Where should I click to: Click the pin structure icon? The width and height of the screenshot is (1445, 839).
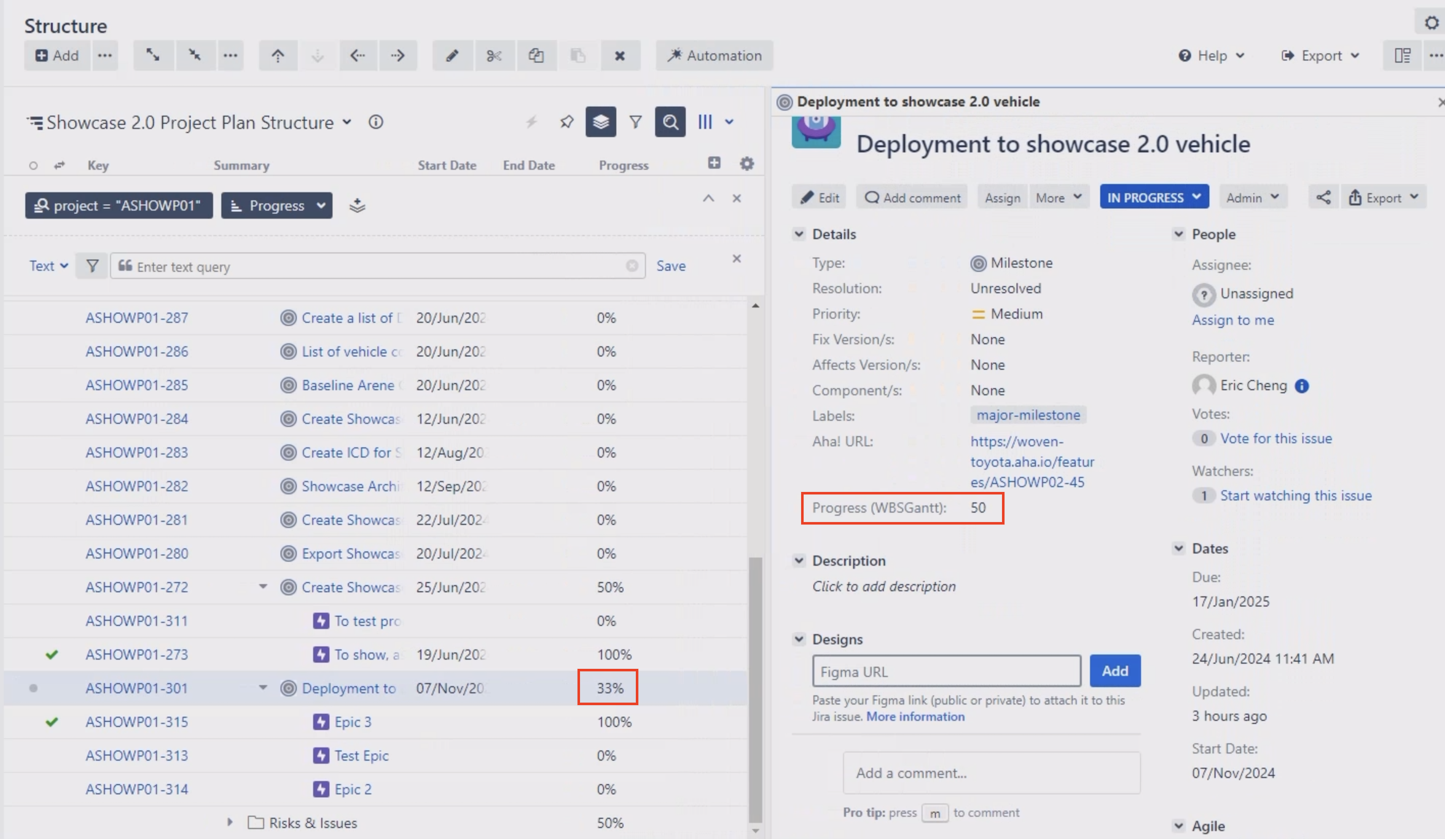pyautogui.click(x=566, y=122)
